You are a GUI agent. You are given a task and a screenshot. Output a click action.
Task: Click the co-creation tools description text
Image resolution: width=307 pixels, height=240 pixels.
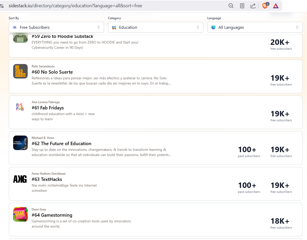click(x=81, y=224)
